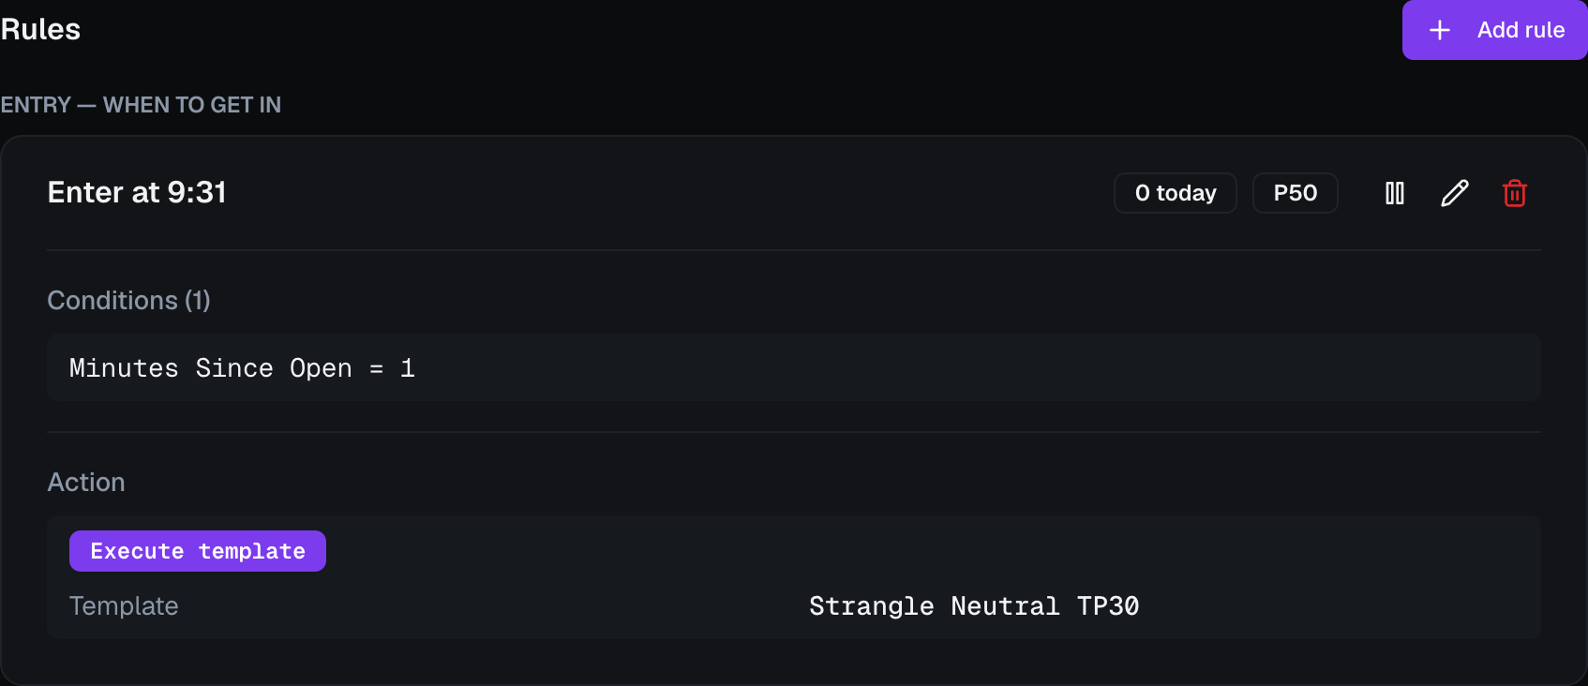This screenshot has width=1588, height=686.
Task: Select the Minutes Since Open condition row
Action: pos(794,367)
